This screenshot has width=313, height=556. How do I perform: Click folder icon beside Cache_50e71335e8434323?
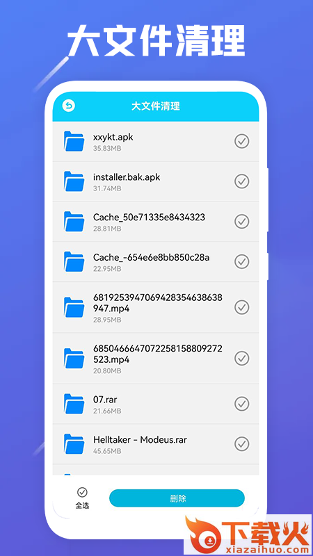74,222
